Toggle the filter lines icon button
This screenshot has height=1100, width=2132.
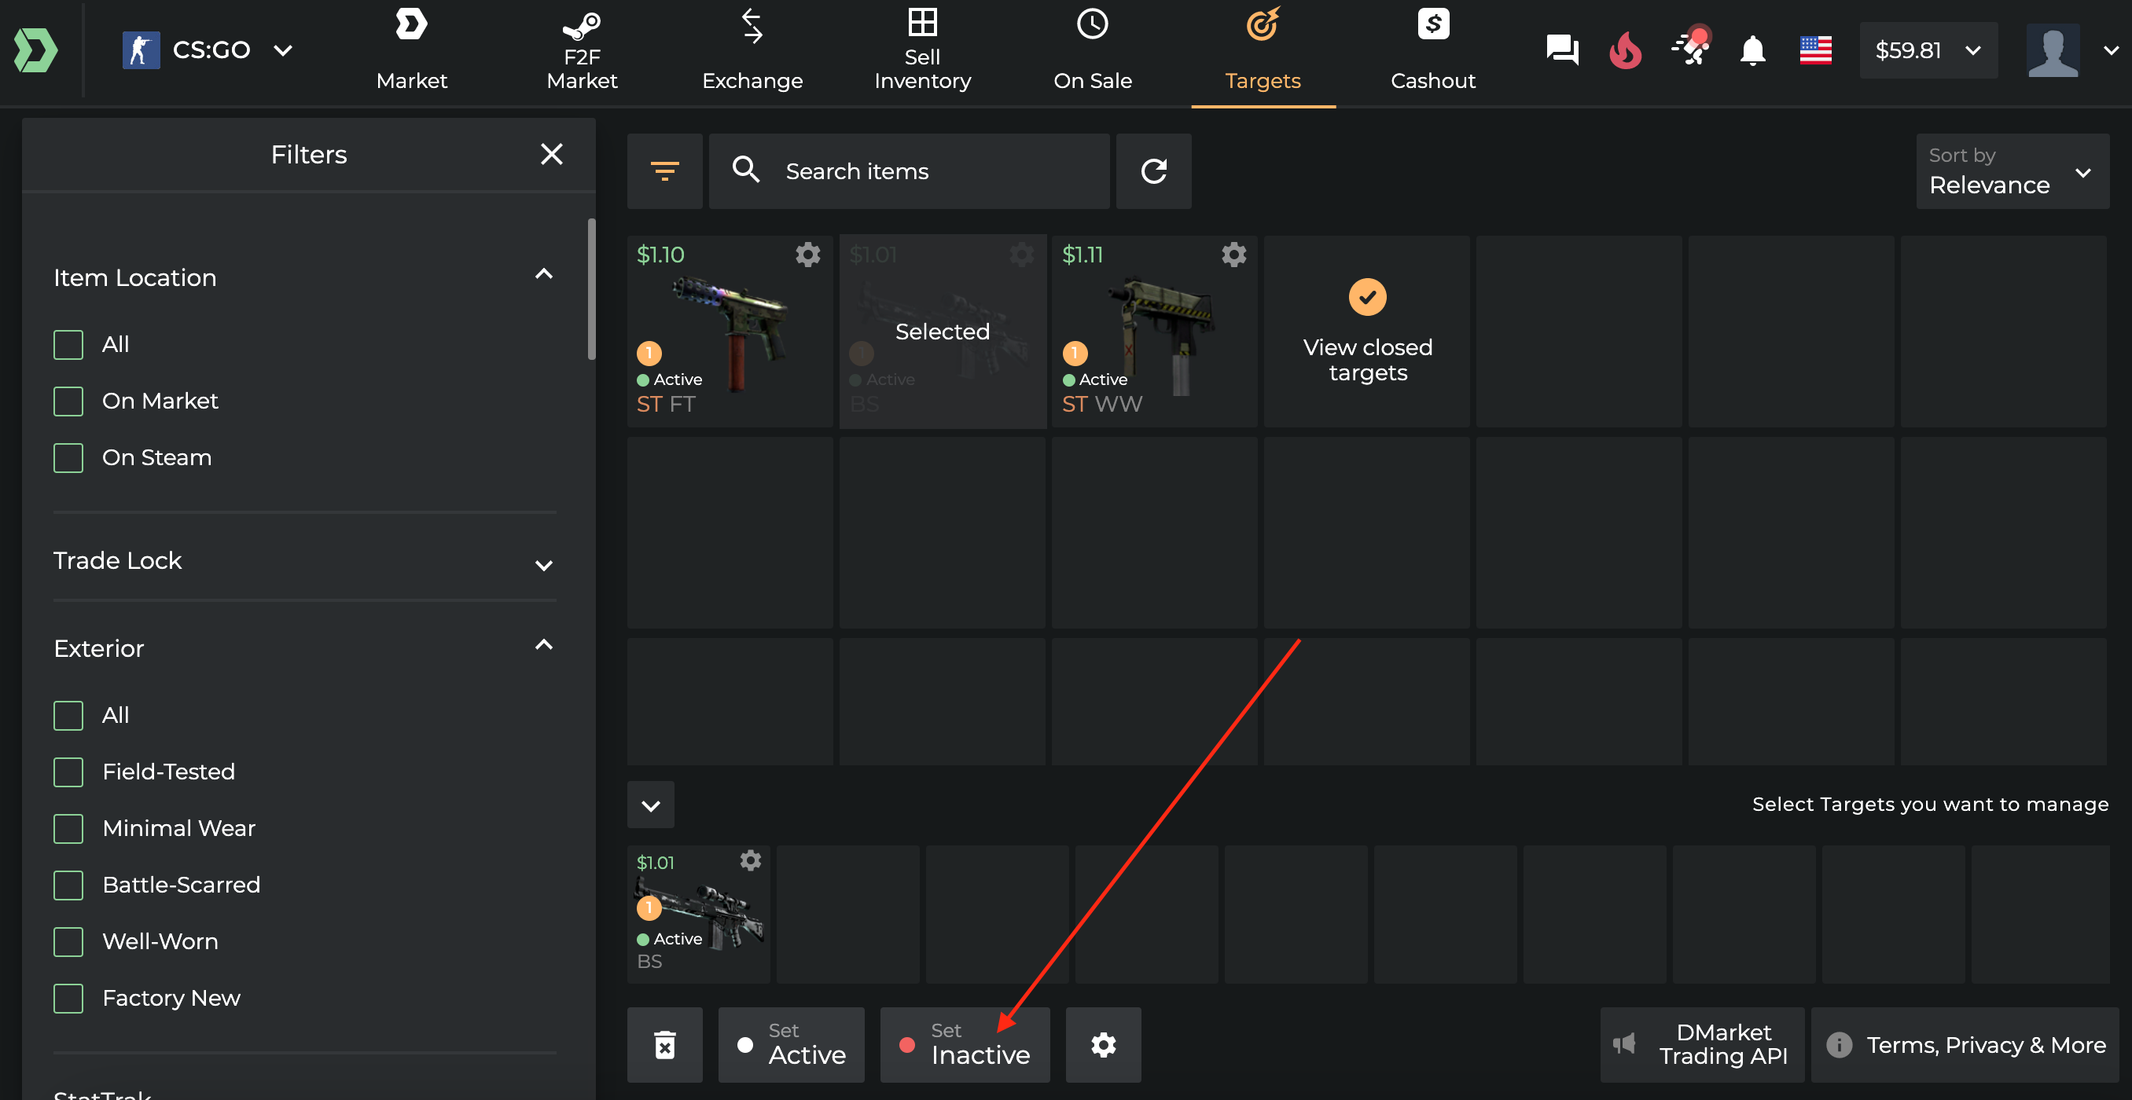[x=664, y=171]
